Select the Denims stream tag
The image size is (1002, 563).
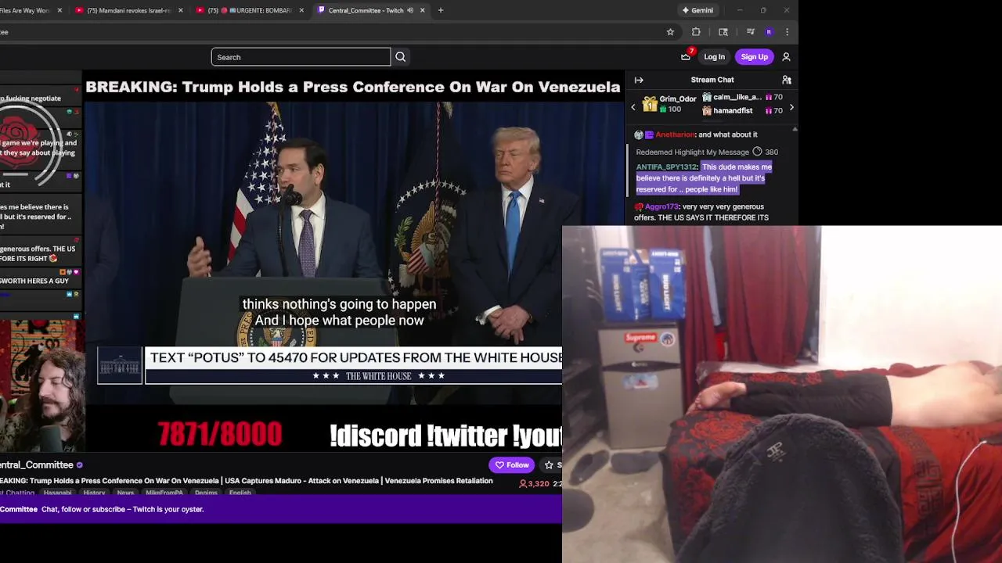206,493
